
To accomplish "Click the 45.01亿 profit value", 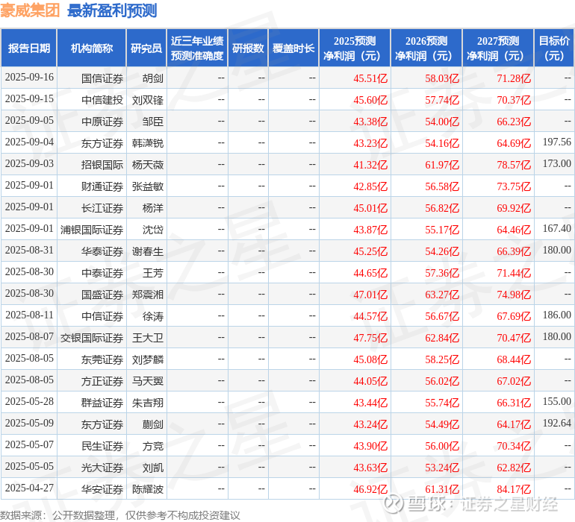I will pyautogui.click(x=370, y=208).
